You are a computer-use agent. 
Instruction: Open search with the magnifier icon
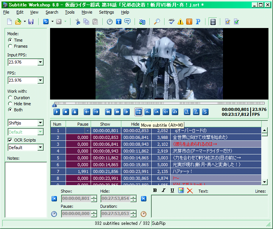[157, 22]
